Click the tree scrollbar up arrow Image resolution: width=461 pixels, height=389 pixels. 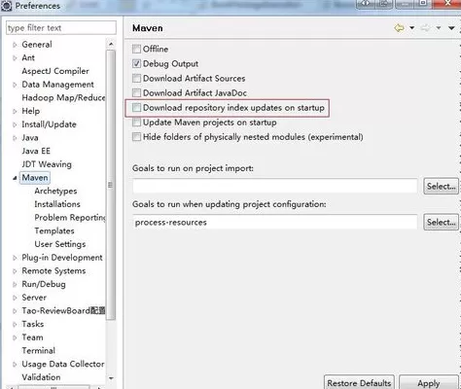pyautogui.click(x=111, y=44)
